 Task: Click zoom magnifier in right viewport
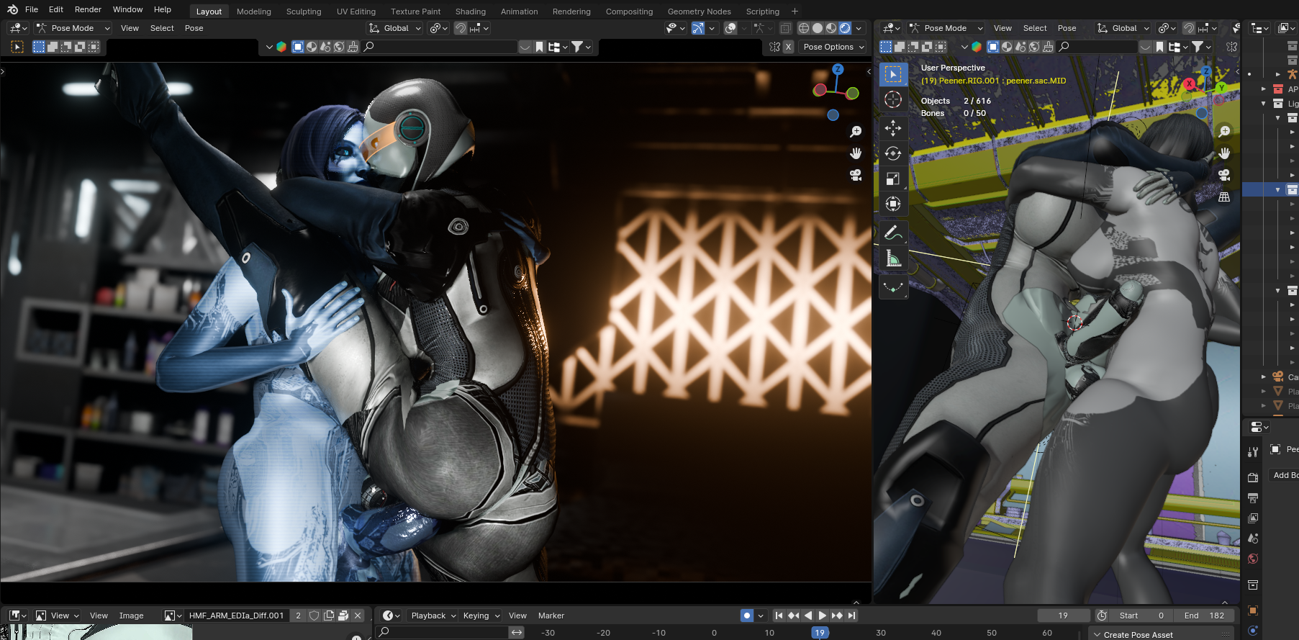coord(1224,132)
